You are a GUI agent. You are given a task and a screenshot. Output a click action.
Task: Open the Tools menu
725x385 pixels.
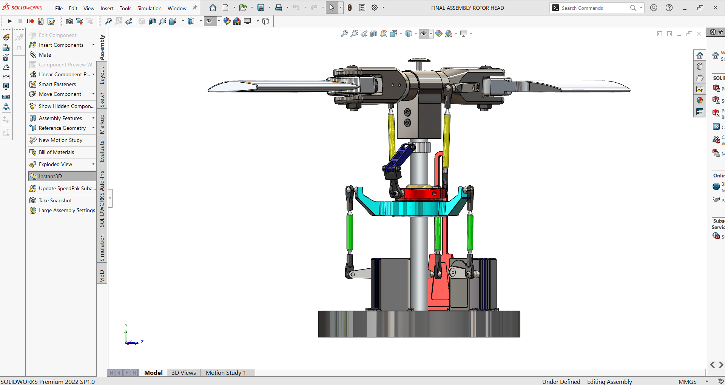125,8
